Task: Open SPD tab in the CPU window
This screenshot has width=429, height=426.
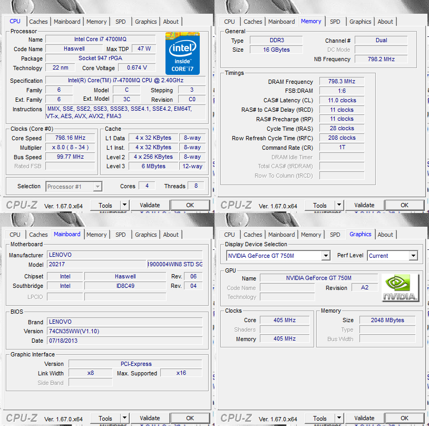Action: [120, 22]
